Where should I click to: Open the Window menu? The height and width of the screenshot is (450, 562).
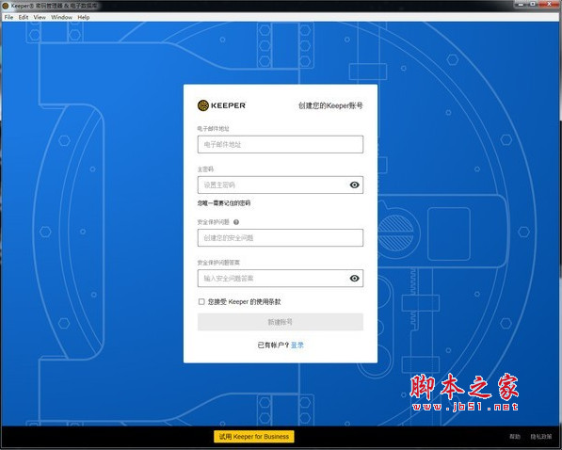point(61,17)
